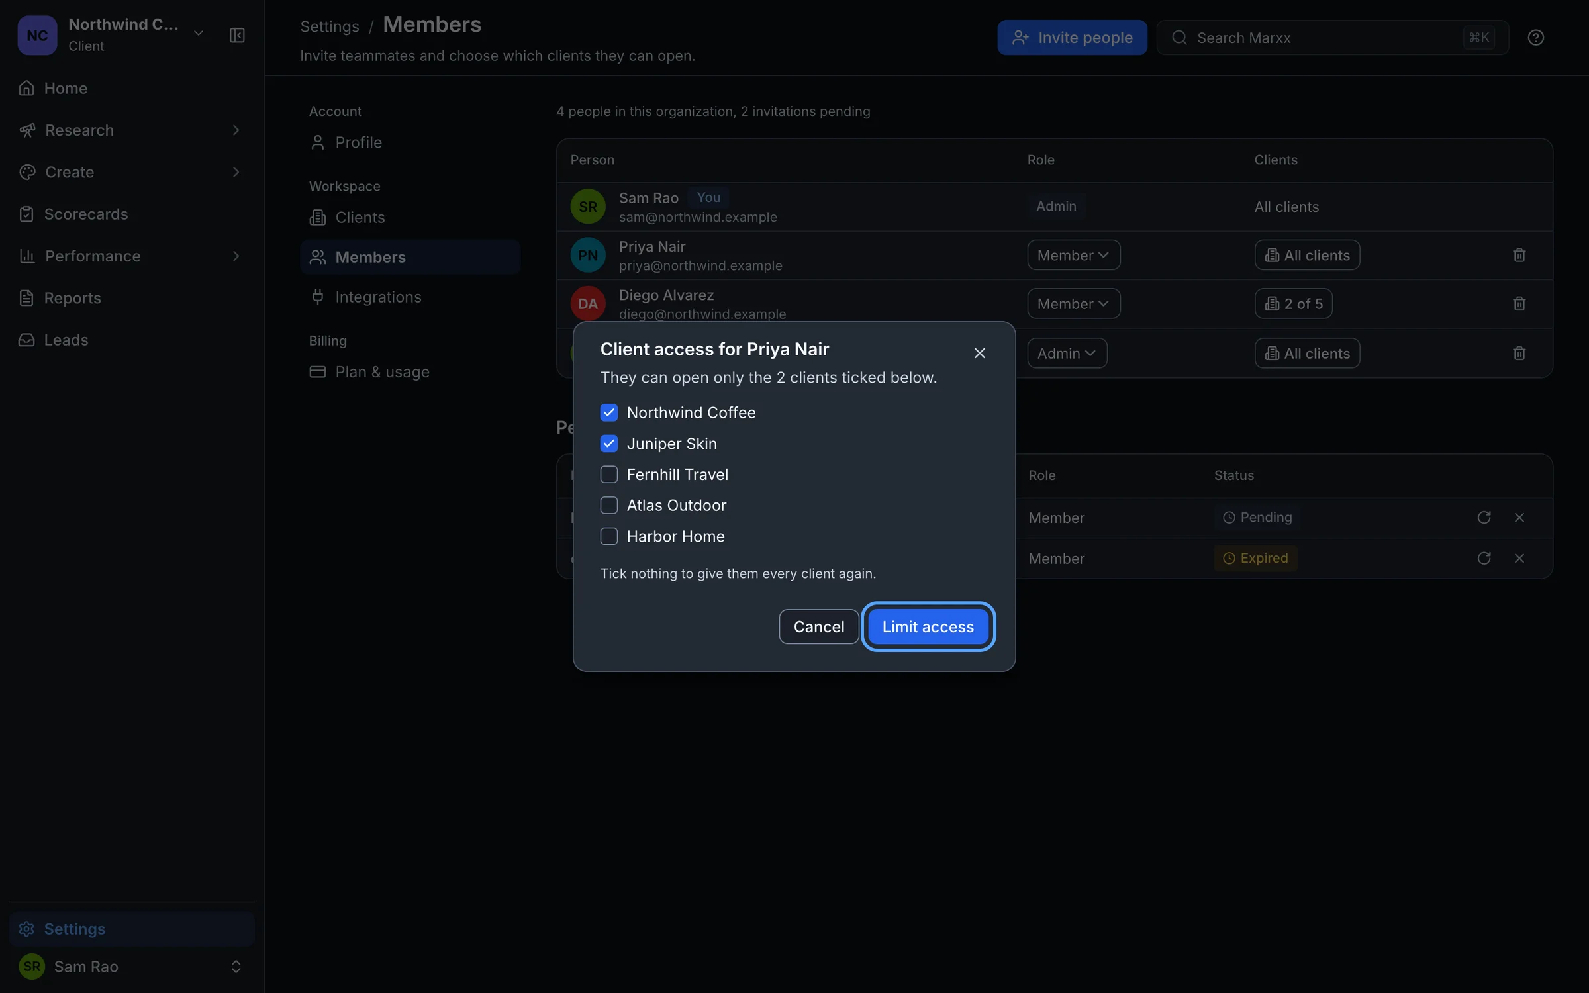Tick the Atlas Outdoor checkbox
Image resolution: width=1589 pixels, height=993 pixels.
(x=608, y=505)
